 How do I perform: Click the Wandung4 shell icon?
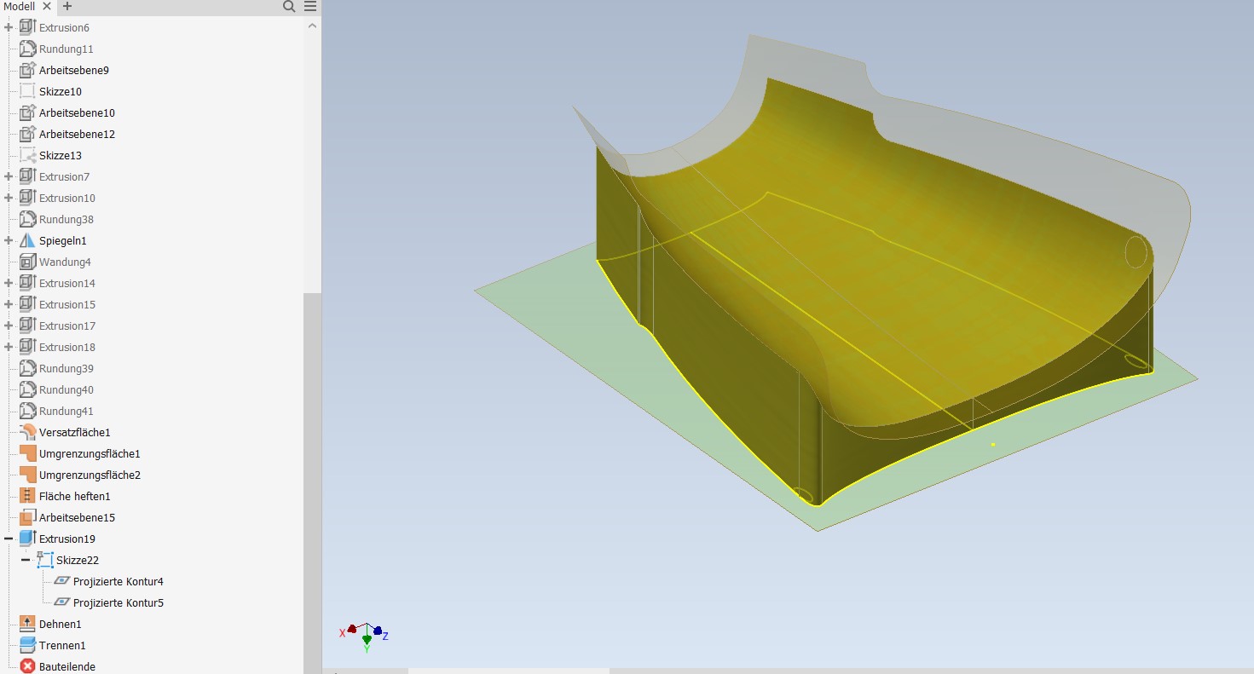(x=27, y=262)
